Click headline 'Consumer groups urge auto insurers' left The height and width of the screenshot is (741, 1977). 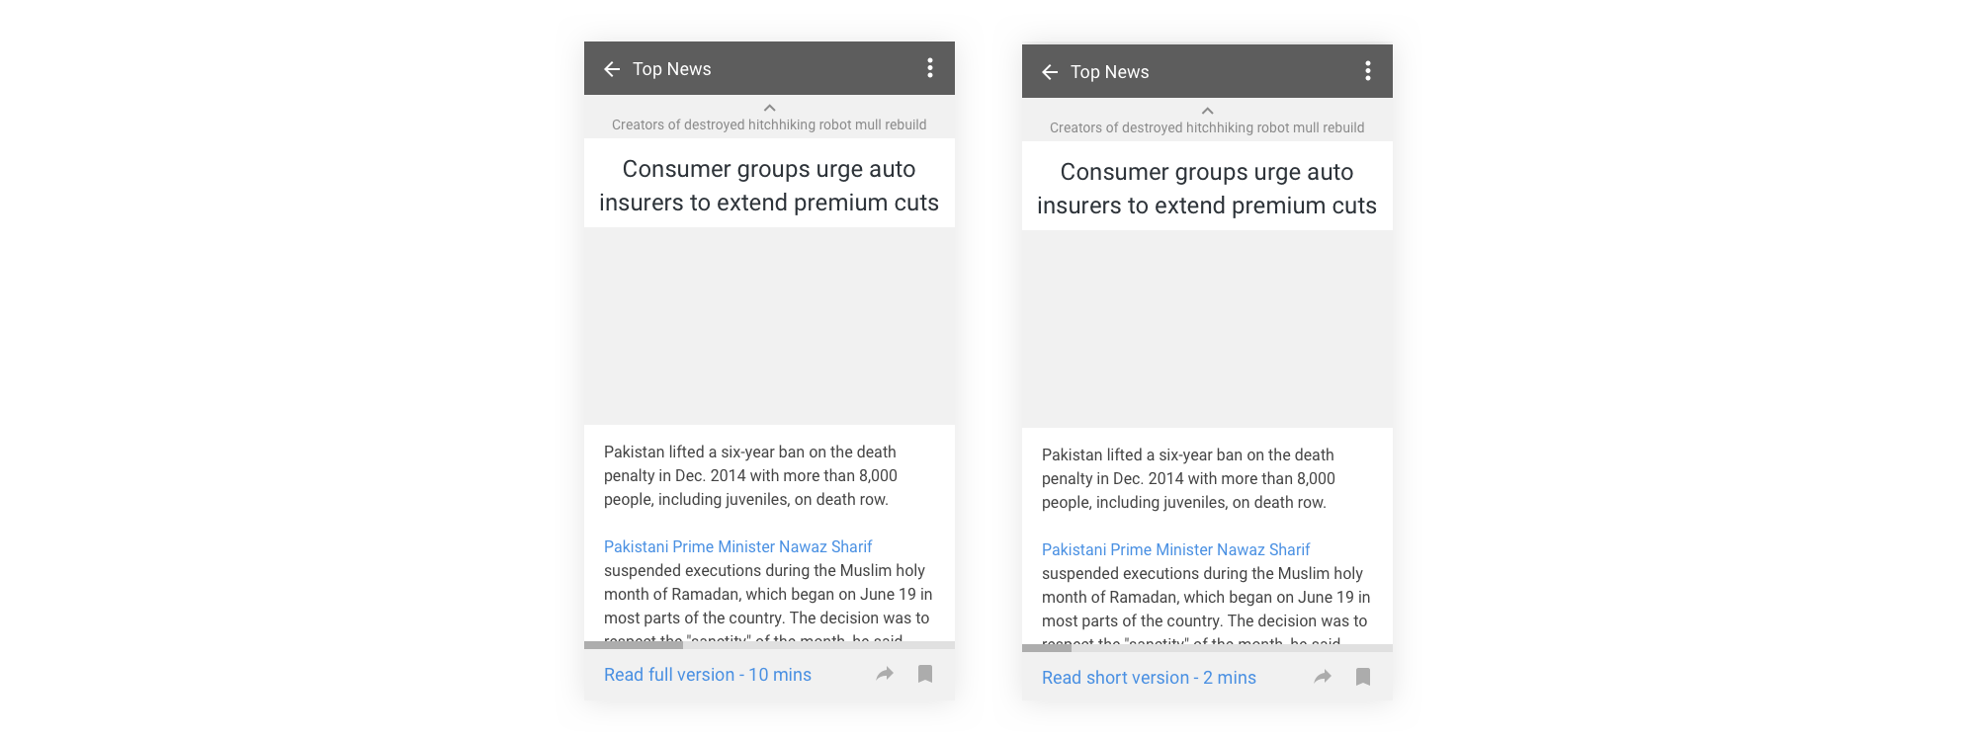pos(769,185)
